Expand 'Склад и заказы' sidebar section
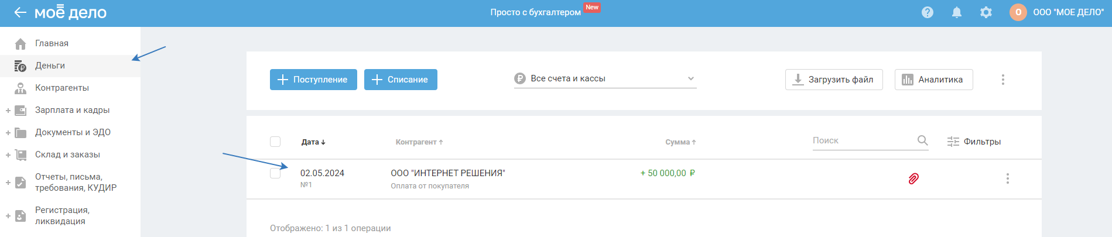 (8, 154)
